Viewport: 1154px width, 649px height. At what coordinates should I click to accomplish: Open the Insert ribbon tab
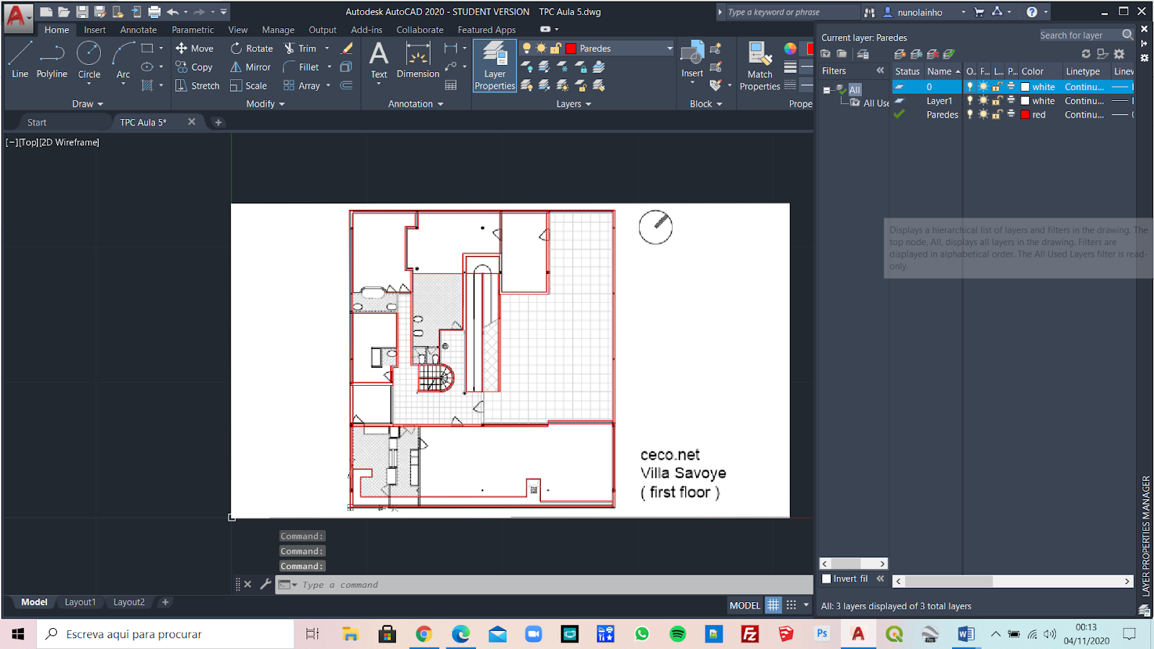click(x=94, y=30)
